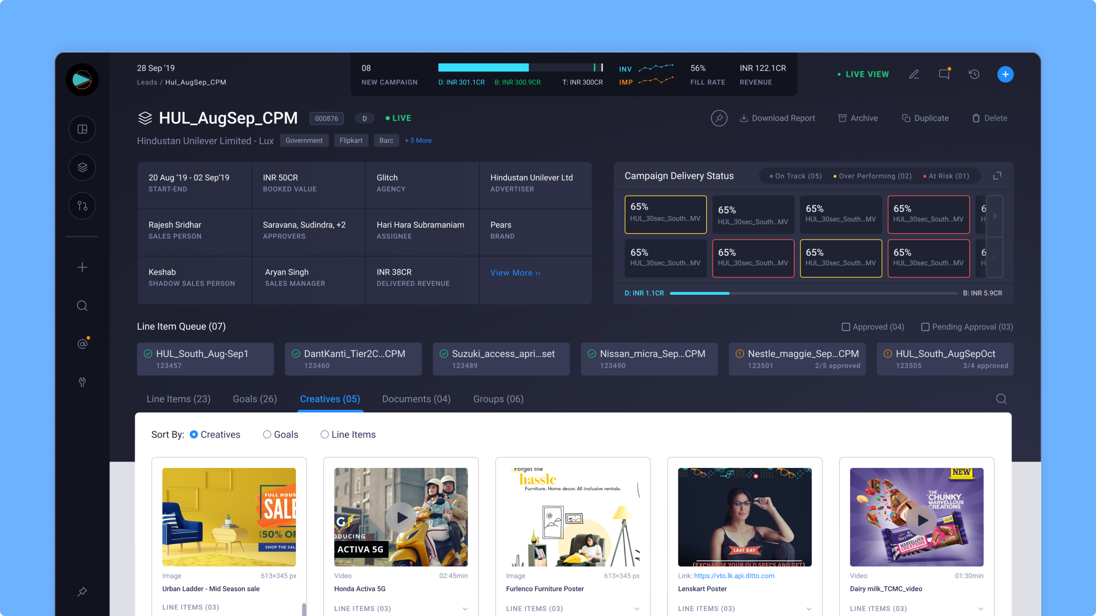Filter delivery status by On Track (05)
Screen dimensions: 1096x616
796,176
